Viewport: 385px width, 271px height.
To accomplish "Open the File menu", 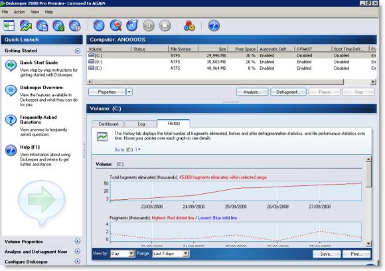I will (5, 12).
